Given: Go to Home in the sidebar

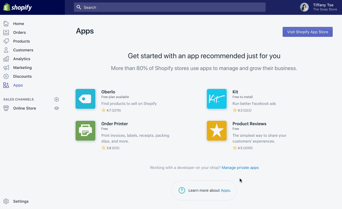Looking at the screenshot, I should (x=19, y=24).
